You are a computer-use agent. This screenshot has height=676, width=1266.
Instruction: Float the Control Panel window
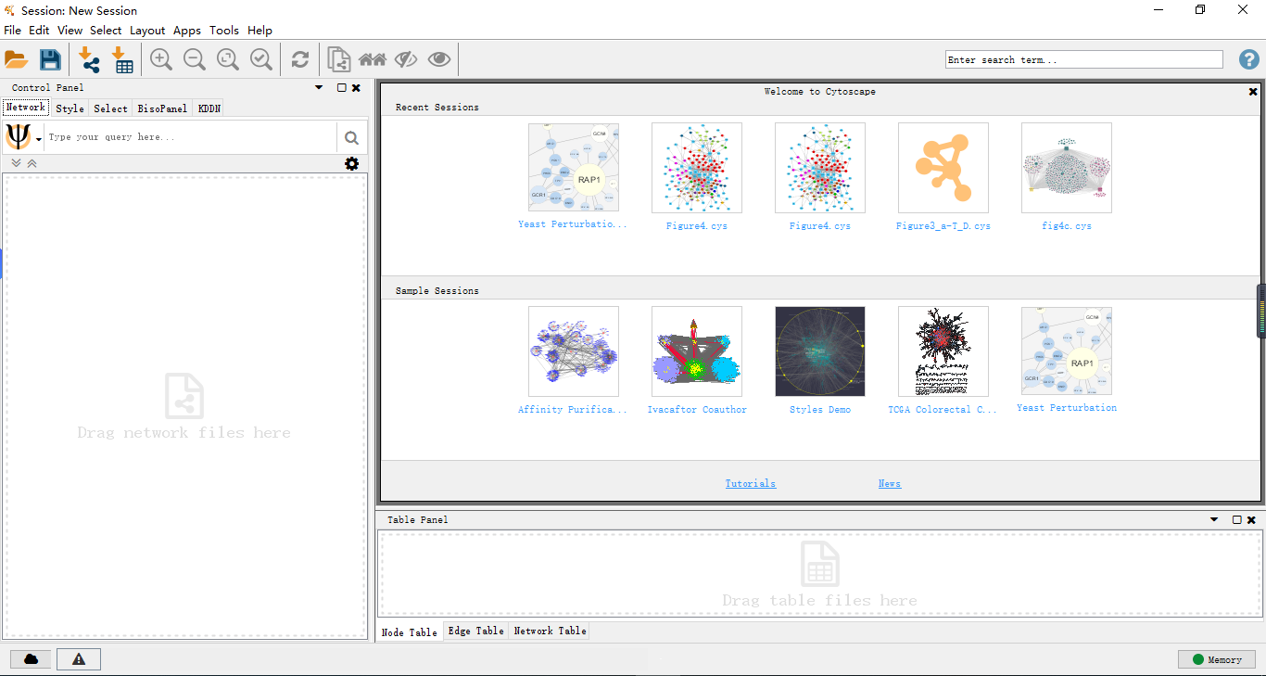(341, 88)
